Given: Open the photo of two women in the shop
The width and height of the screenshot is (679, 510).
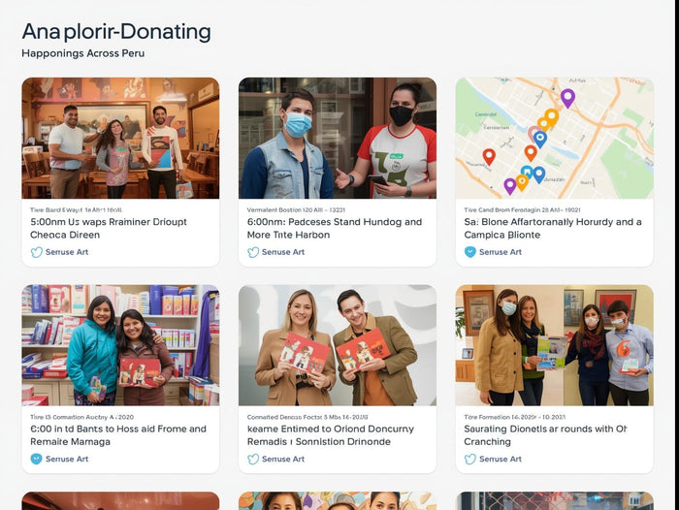Looking at the screenshot, I should pos(120,345).
